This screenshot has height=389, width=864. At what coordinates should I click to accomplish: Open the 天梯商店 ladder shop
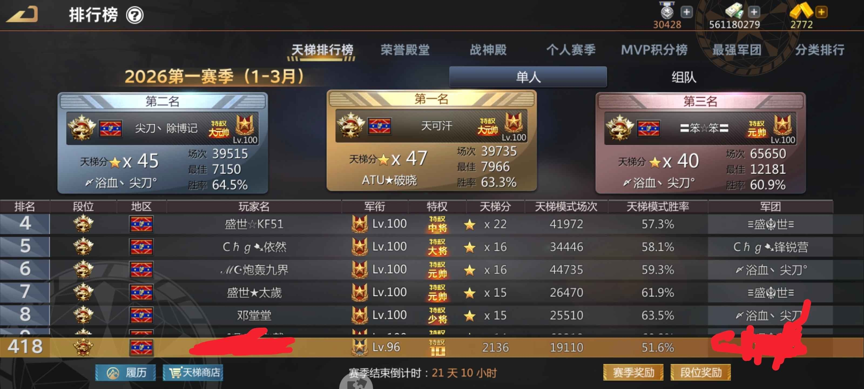click(x=193, y=372)
